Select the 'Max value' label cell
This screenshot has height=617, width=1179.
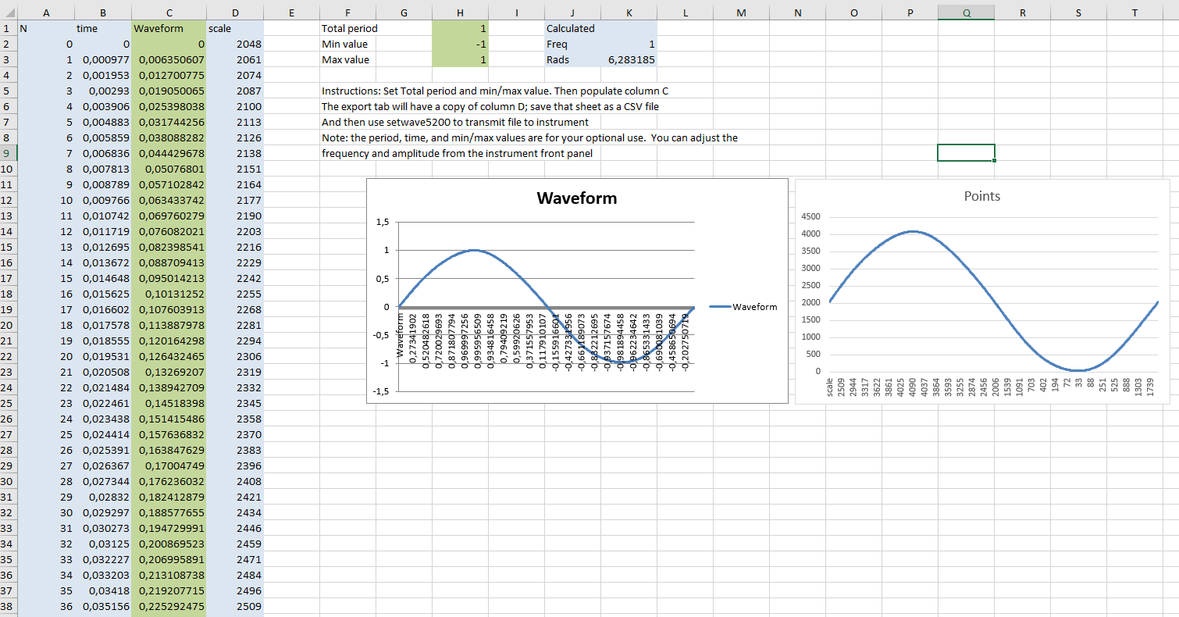pyautogui.click(x=347, y=59)
